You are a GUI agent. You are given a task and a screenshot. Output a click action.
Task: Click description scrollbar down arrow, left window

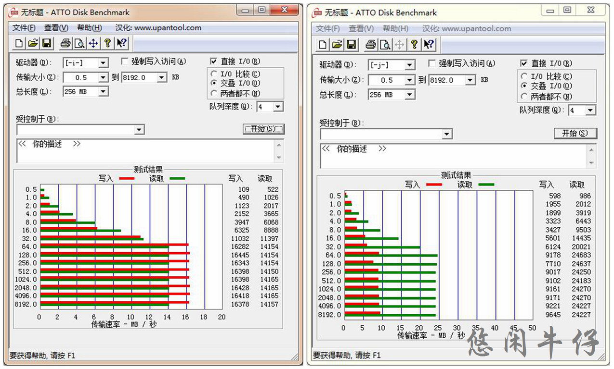point(279,158)
